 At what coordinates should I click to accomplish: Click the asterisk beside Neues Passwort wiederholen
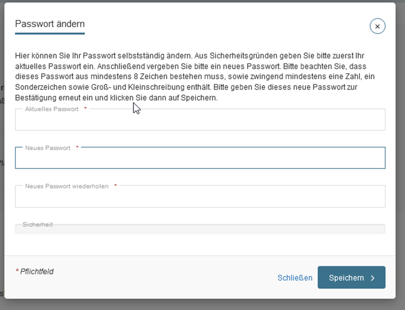click(115, 185)
